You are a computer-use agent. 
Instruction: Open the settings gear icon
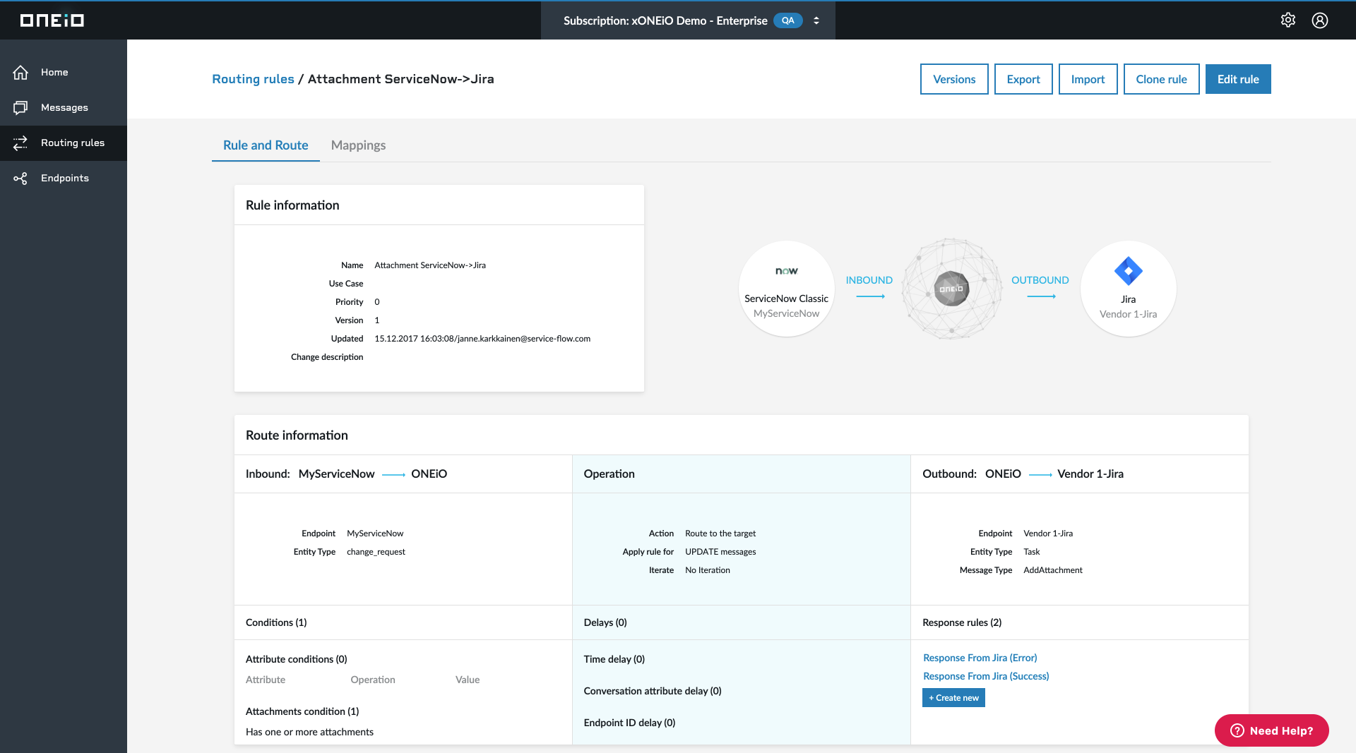tap(1288, 20)
